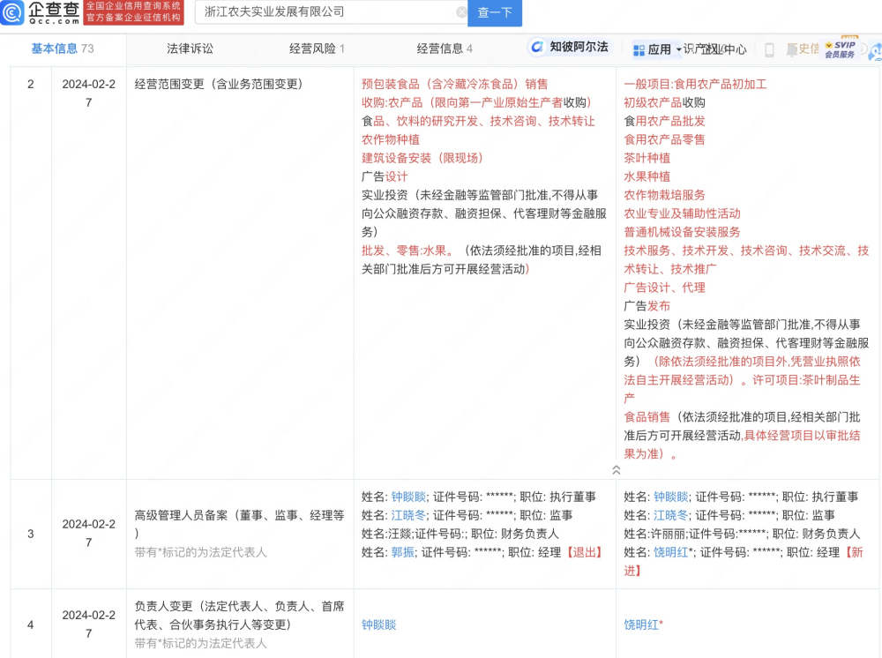The width and height of the screenshot is (882, 658).
Task: Click the 饶明红 legal representative link
Action: pos(641,624)
